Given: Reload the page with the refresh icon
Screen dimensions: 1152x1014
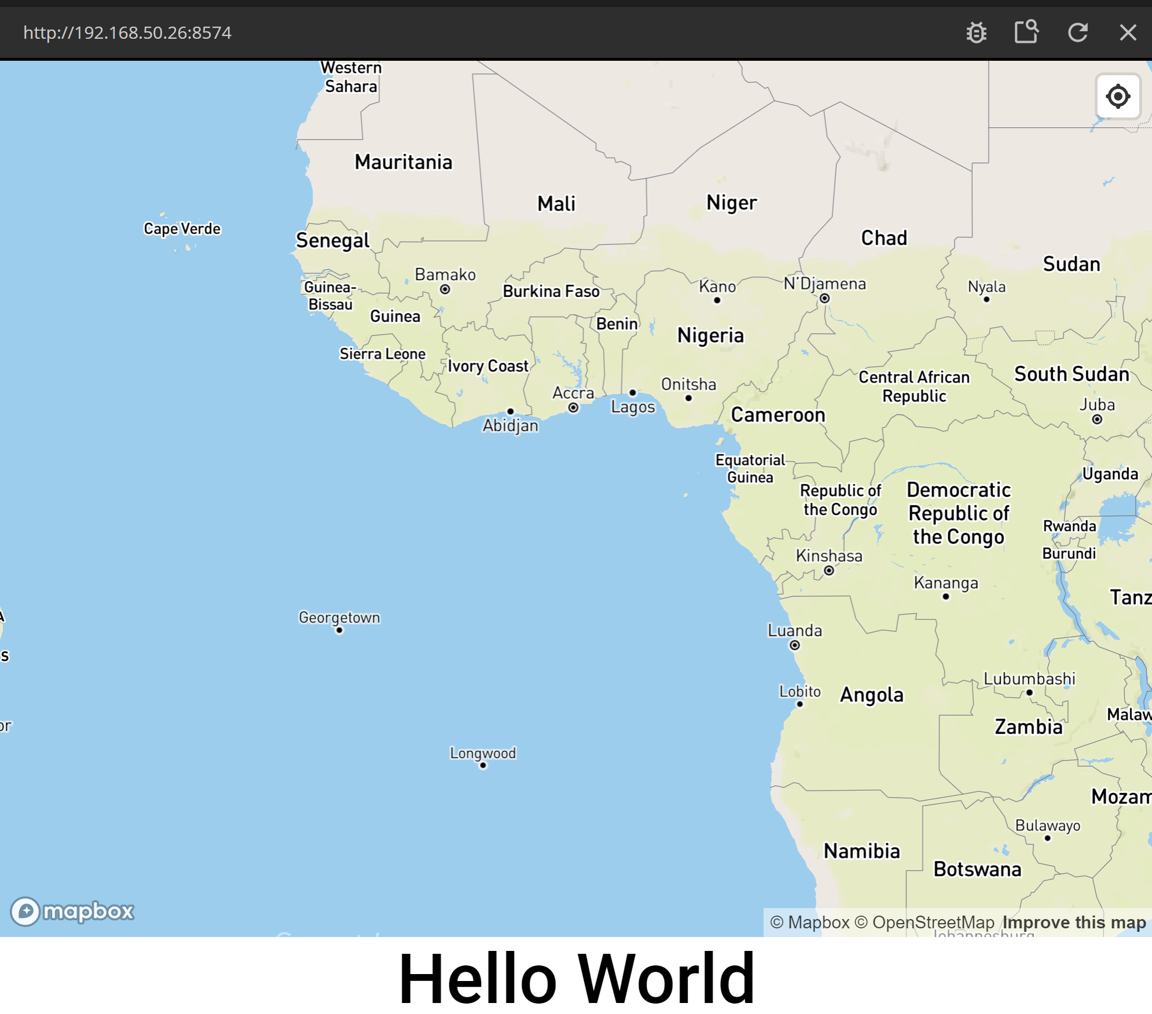Looking at the screenshot, I should click(1077, 32).
